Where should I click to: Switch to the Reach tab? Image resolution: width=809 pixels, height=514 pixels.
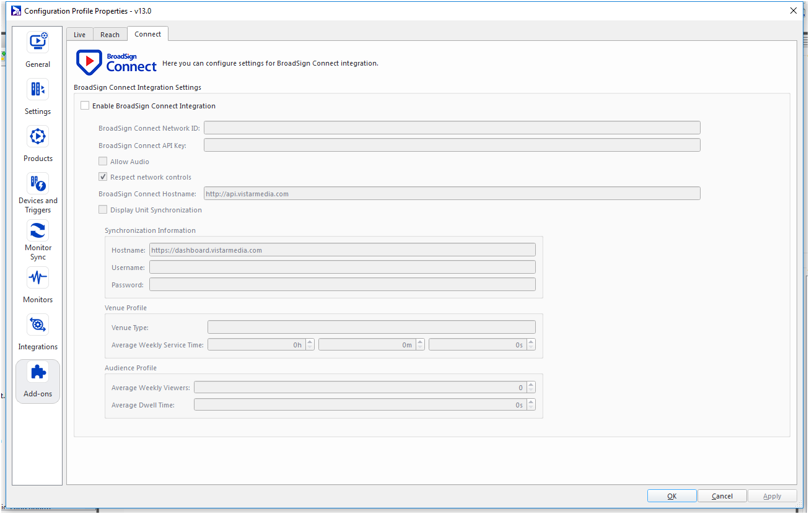110,35
